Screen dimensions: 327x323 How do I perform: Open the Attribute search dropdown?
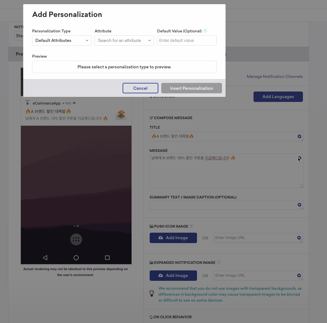coord(124,40)
